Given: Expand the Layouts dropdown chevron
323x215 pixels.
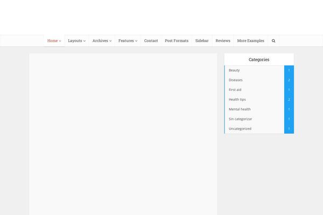Looking at the screenshot, I should coord(85,41).
